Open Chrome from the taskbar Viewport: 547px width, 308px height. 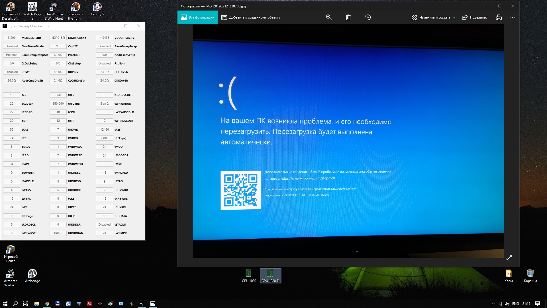(x=47, y=304)
